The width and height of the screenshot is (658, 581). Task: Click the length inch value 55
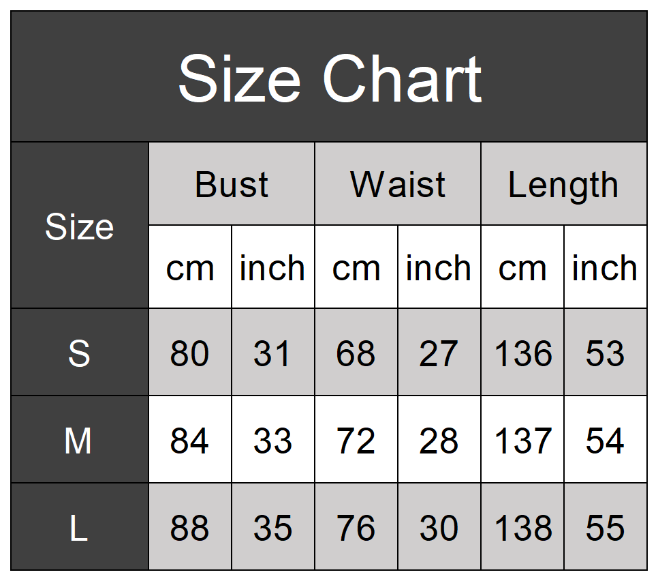tap(605, 527)
